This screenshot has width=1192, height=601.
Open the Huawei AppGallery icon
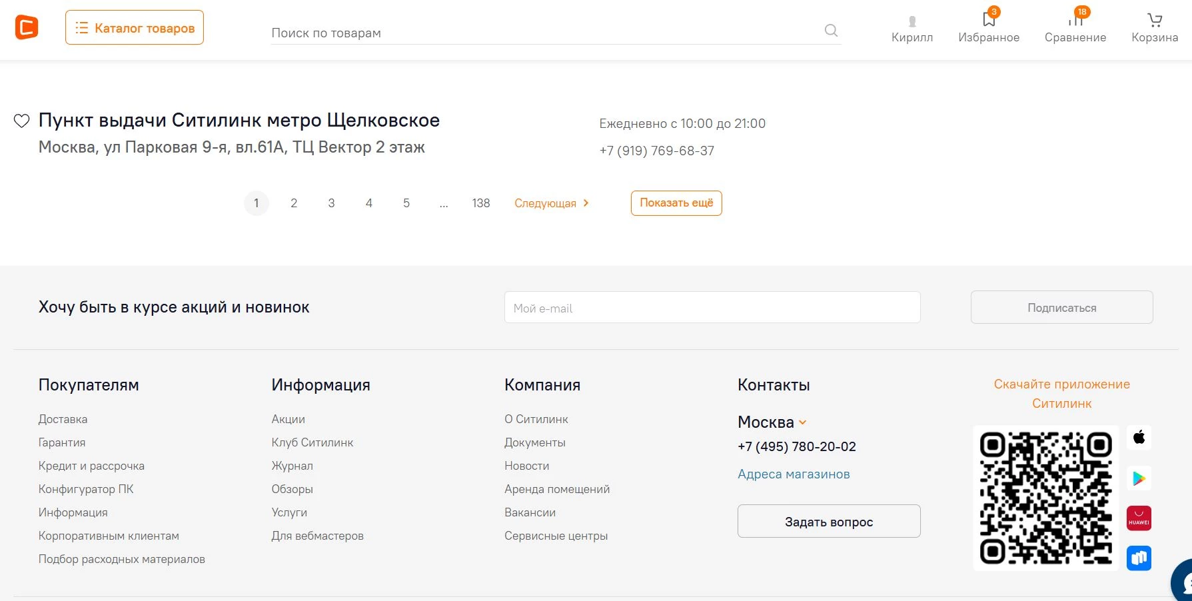tap(1139, 518)
